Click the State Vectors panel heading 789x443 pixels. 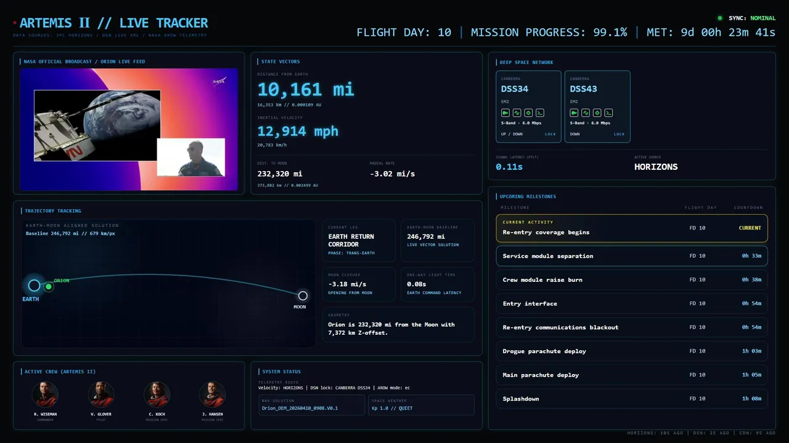coord(280,62)
